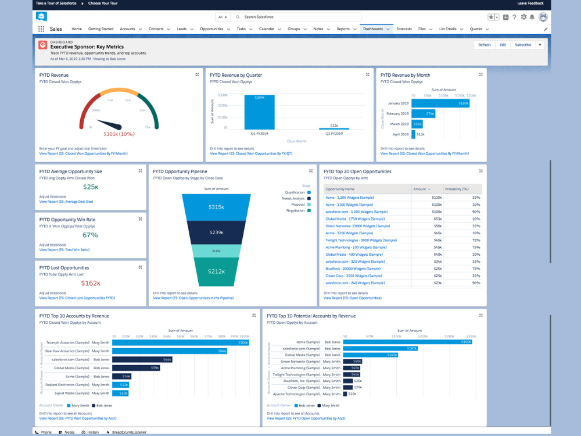Expand FYTD Top 10 Accounts by Revenue widget
581x436 pixels.
coord(254,316)
